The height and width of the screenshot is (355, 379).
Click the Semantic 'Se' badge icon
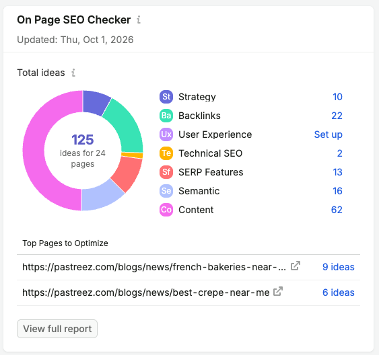(166, 191)
